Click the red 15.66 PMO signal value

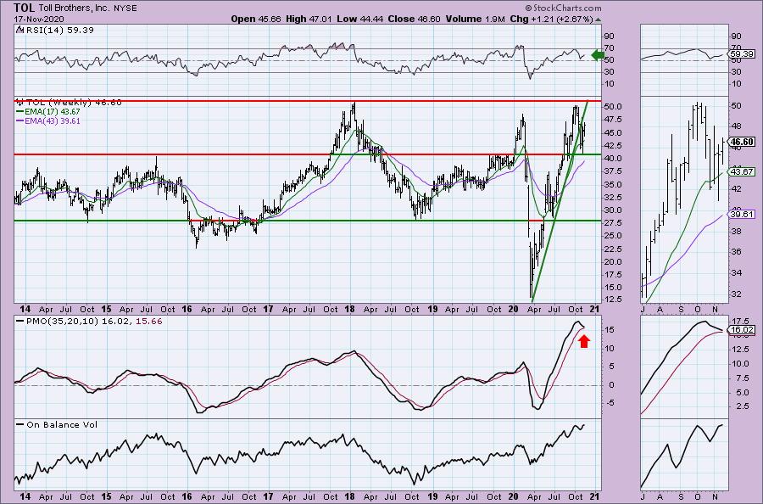tap(149, 322)
